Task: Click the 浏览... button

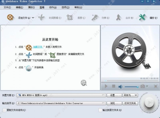Action: pyautogui.click(x=114, y=103)
